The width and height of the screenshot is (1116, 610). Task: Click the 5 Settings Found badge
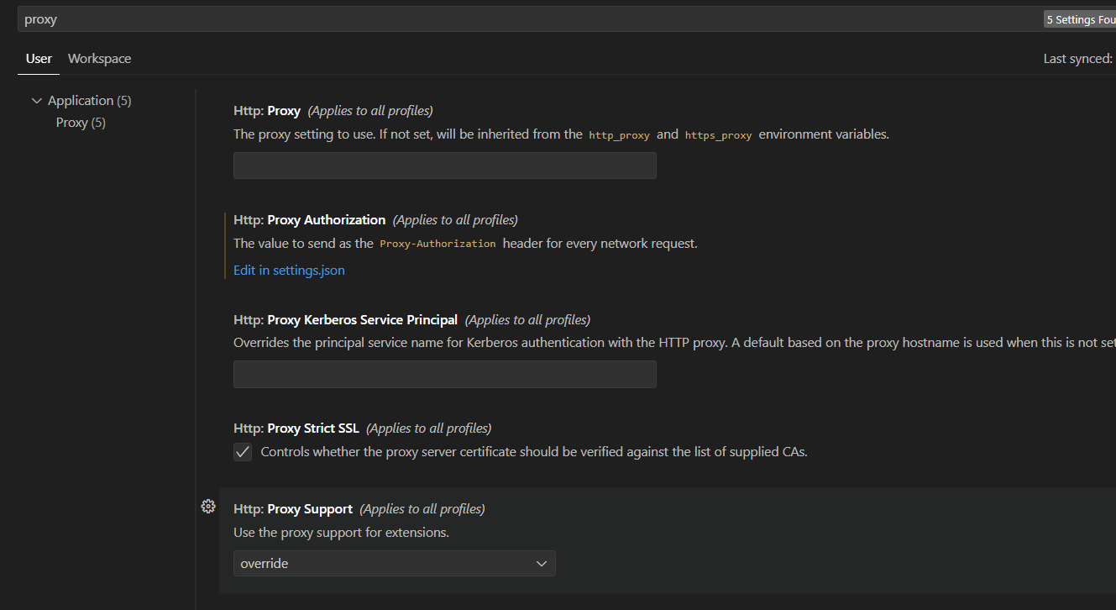1079,18
